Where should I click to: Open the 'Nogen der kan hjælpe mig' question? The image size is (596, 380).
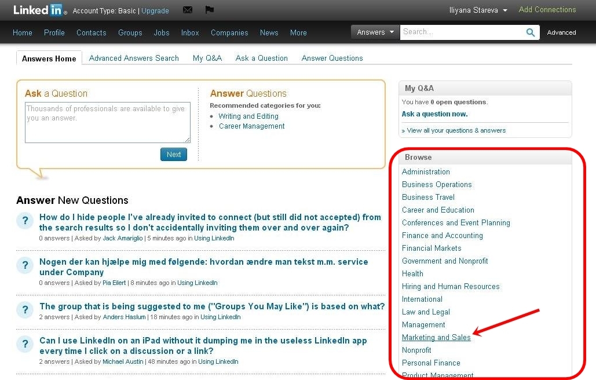click(x=204, y=267)
